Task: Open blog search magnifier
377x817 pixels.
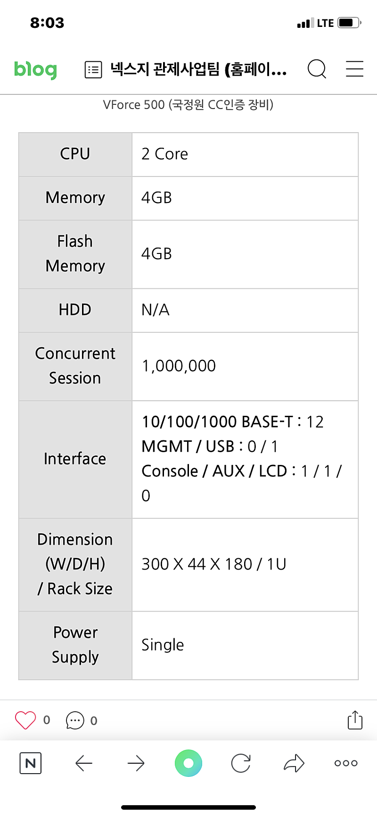Action: pyautogui.click(x=317, y=69)
